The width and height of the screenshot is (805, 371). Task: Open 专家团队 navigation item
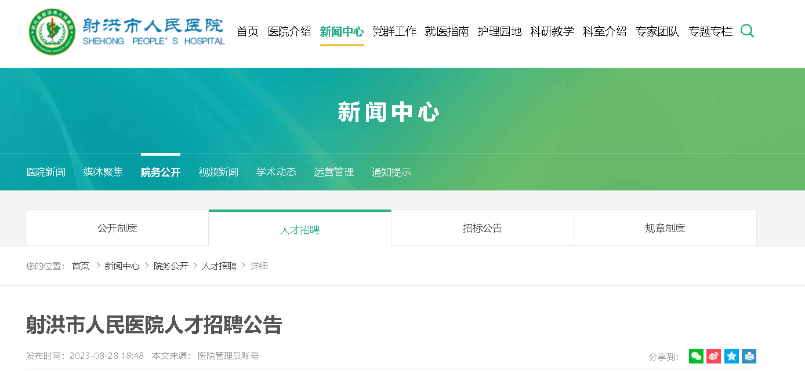pos(657,31)
